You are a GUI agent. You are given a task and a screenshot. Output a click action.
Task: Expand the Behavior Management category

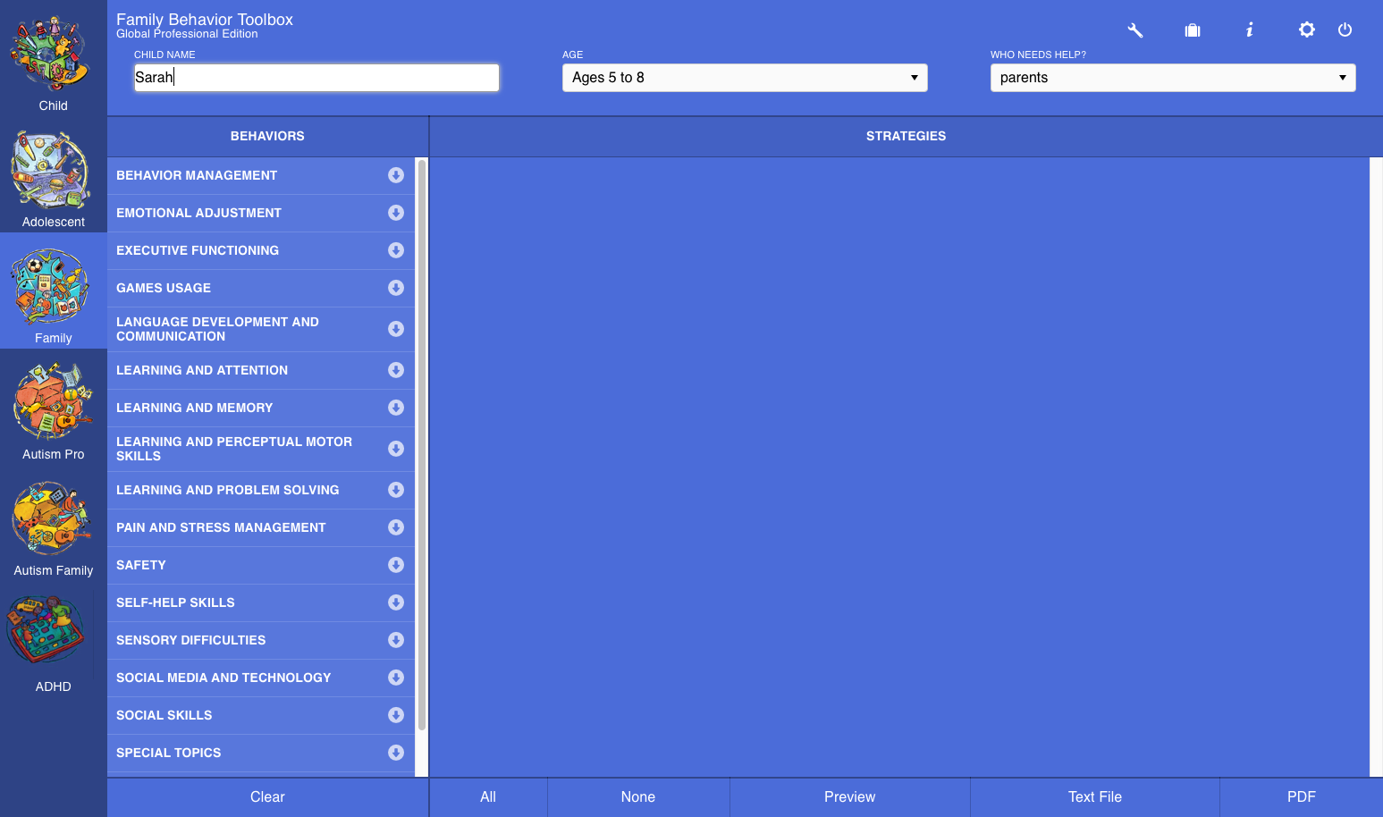395,175
